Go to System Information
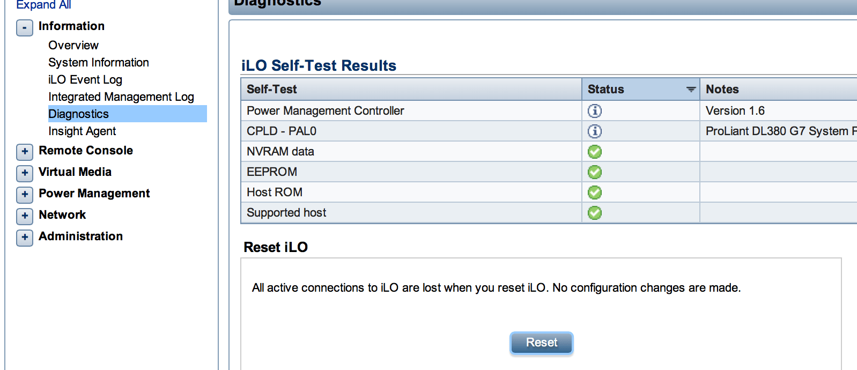 [99, 63]
